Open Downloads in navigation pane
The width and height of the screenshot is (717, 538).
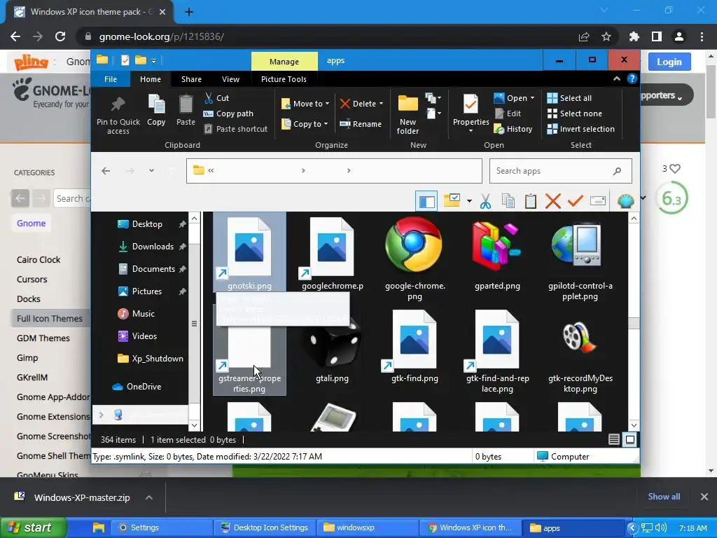tap(152, 246)
